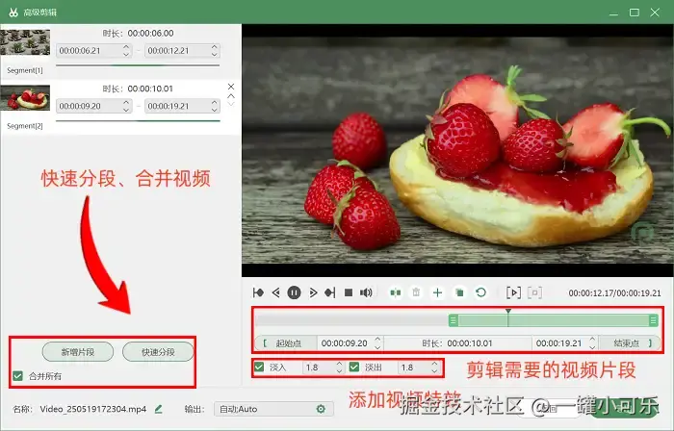
Task: Reset the segment with circular arrow icon
Action: (x=481, y=292)
